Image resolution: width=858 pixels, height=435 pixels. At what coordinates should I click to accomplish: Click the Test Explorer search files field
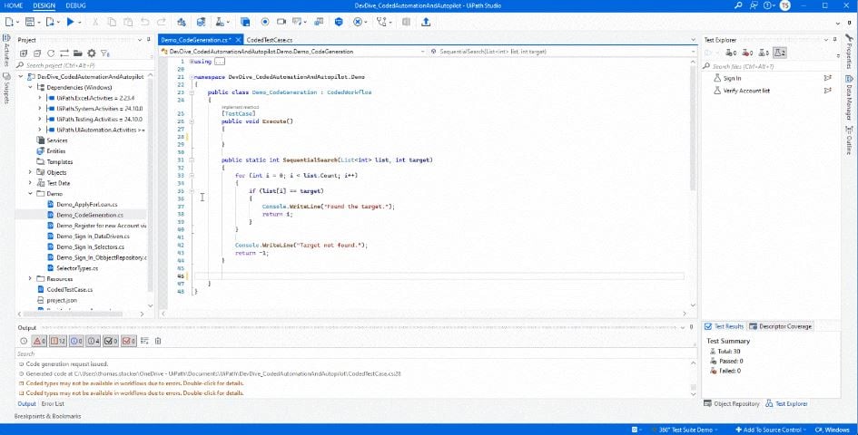(x=771, y=66)
